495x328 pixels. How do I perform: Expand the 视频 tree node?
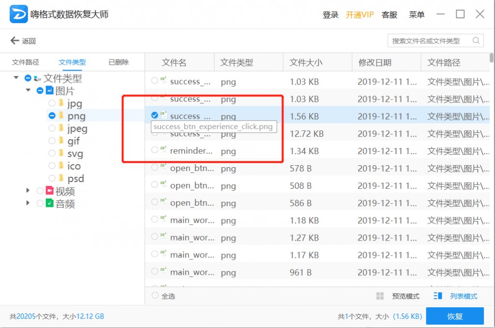click(x=28, y=191)
